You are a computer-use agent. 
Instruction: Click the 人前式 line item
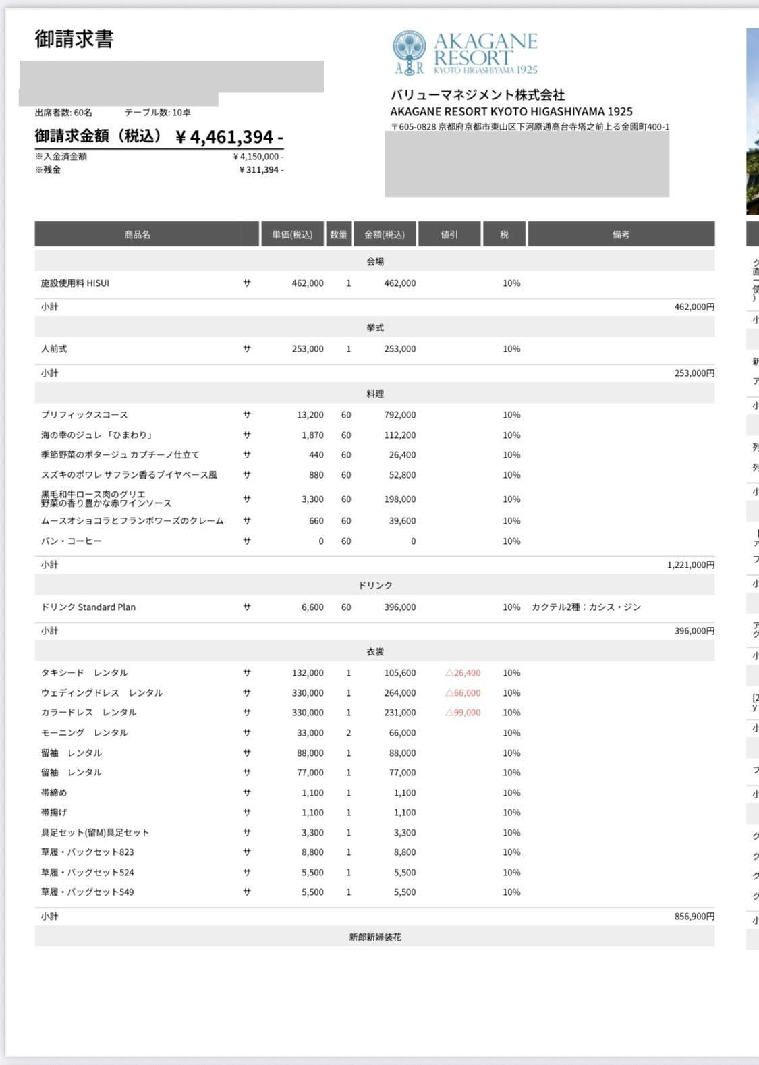54,349
